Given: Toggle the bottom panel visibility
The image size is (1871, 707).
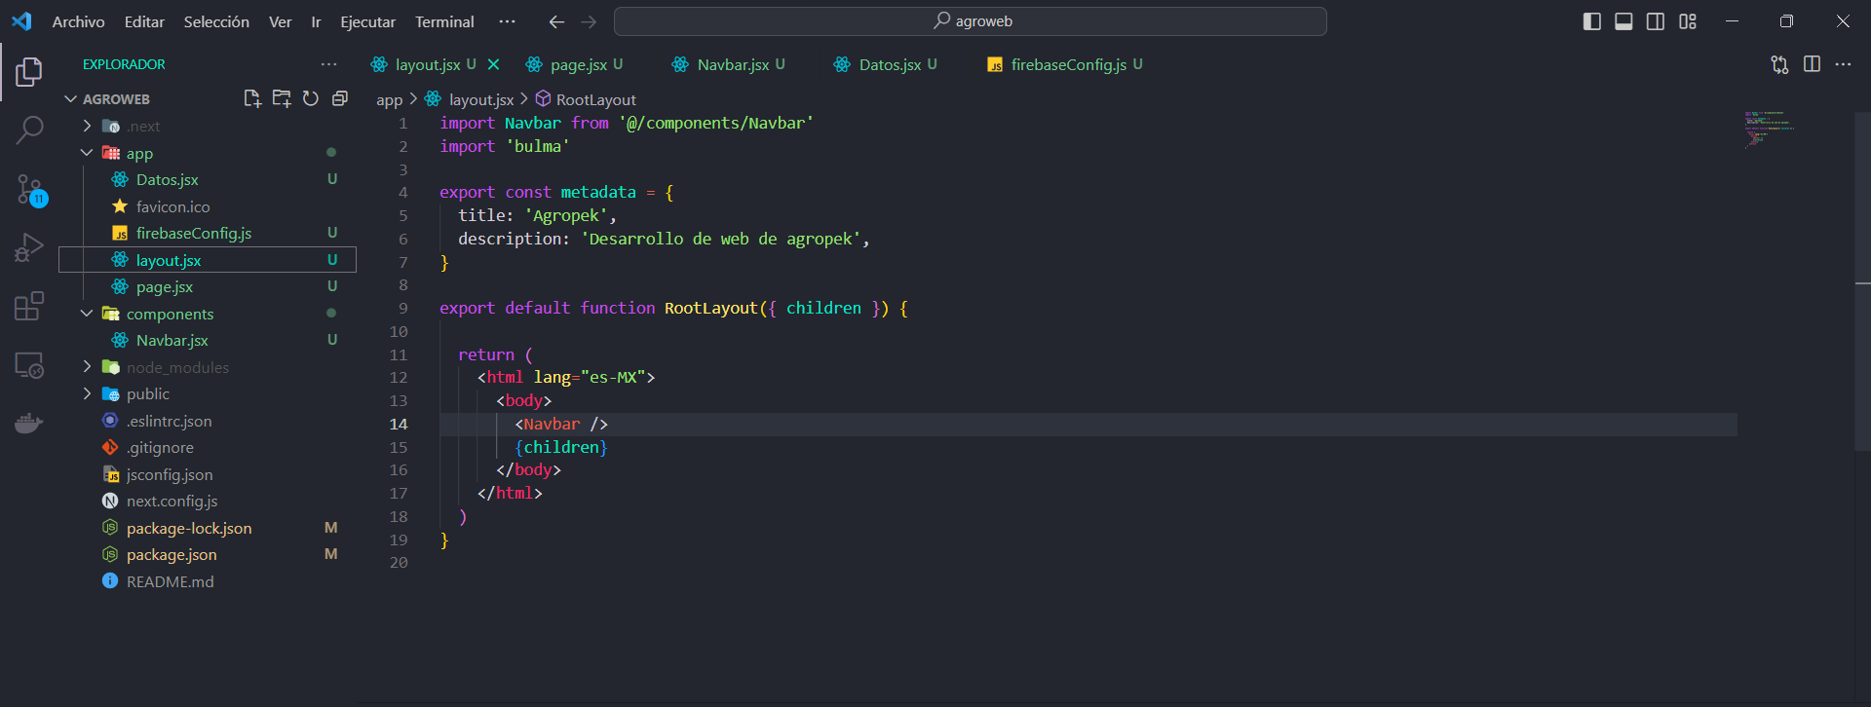Looking at the screenshot, I should [x=1623, y=21].
